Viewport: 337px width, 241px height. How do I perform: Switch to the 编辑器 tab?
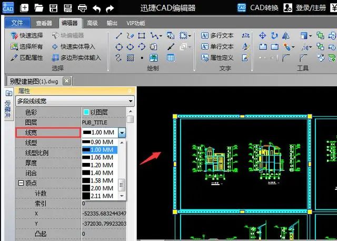point(70,23)
